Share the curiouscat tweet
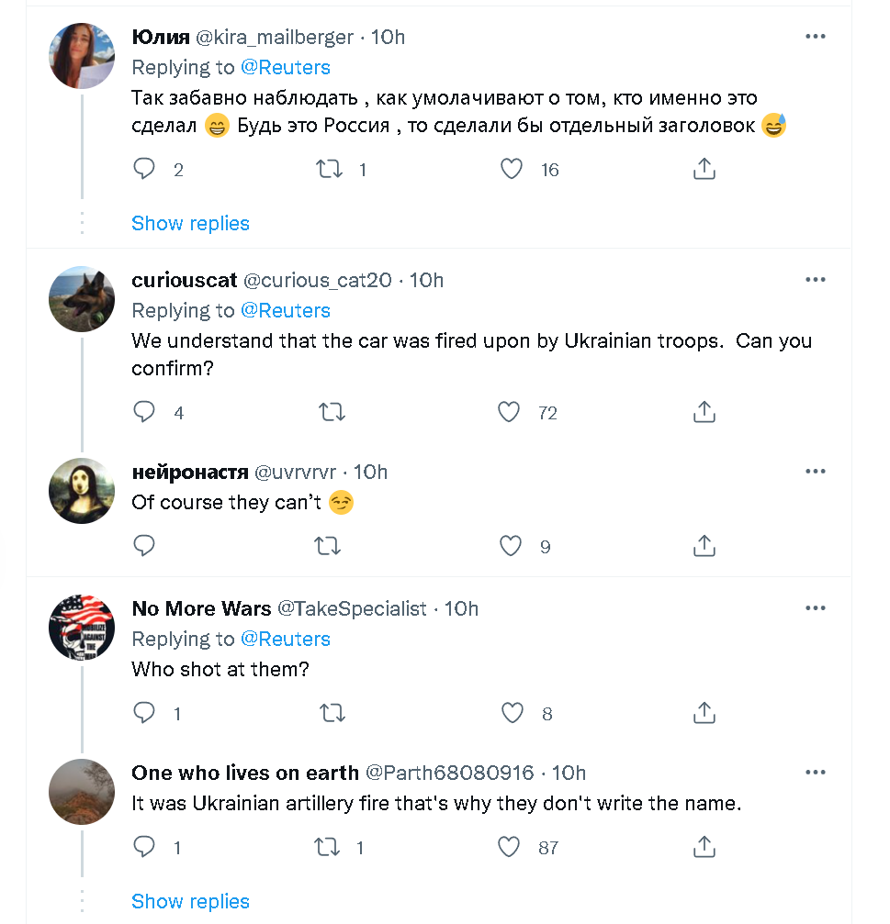The image size is (890, 924). click(x=704, y=413)
